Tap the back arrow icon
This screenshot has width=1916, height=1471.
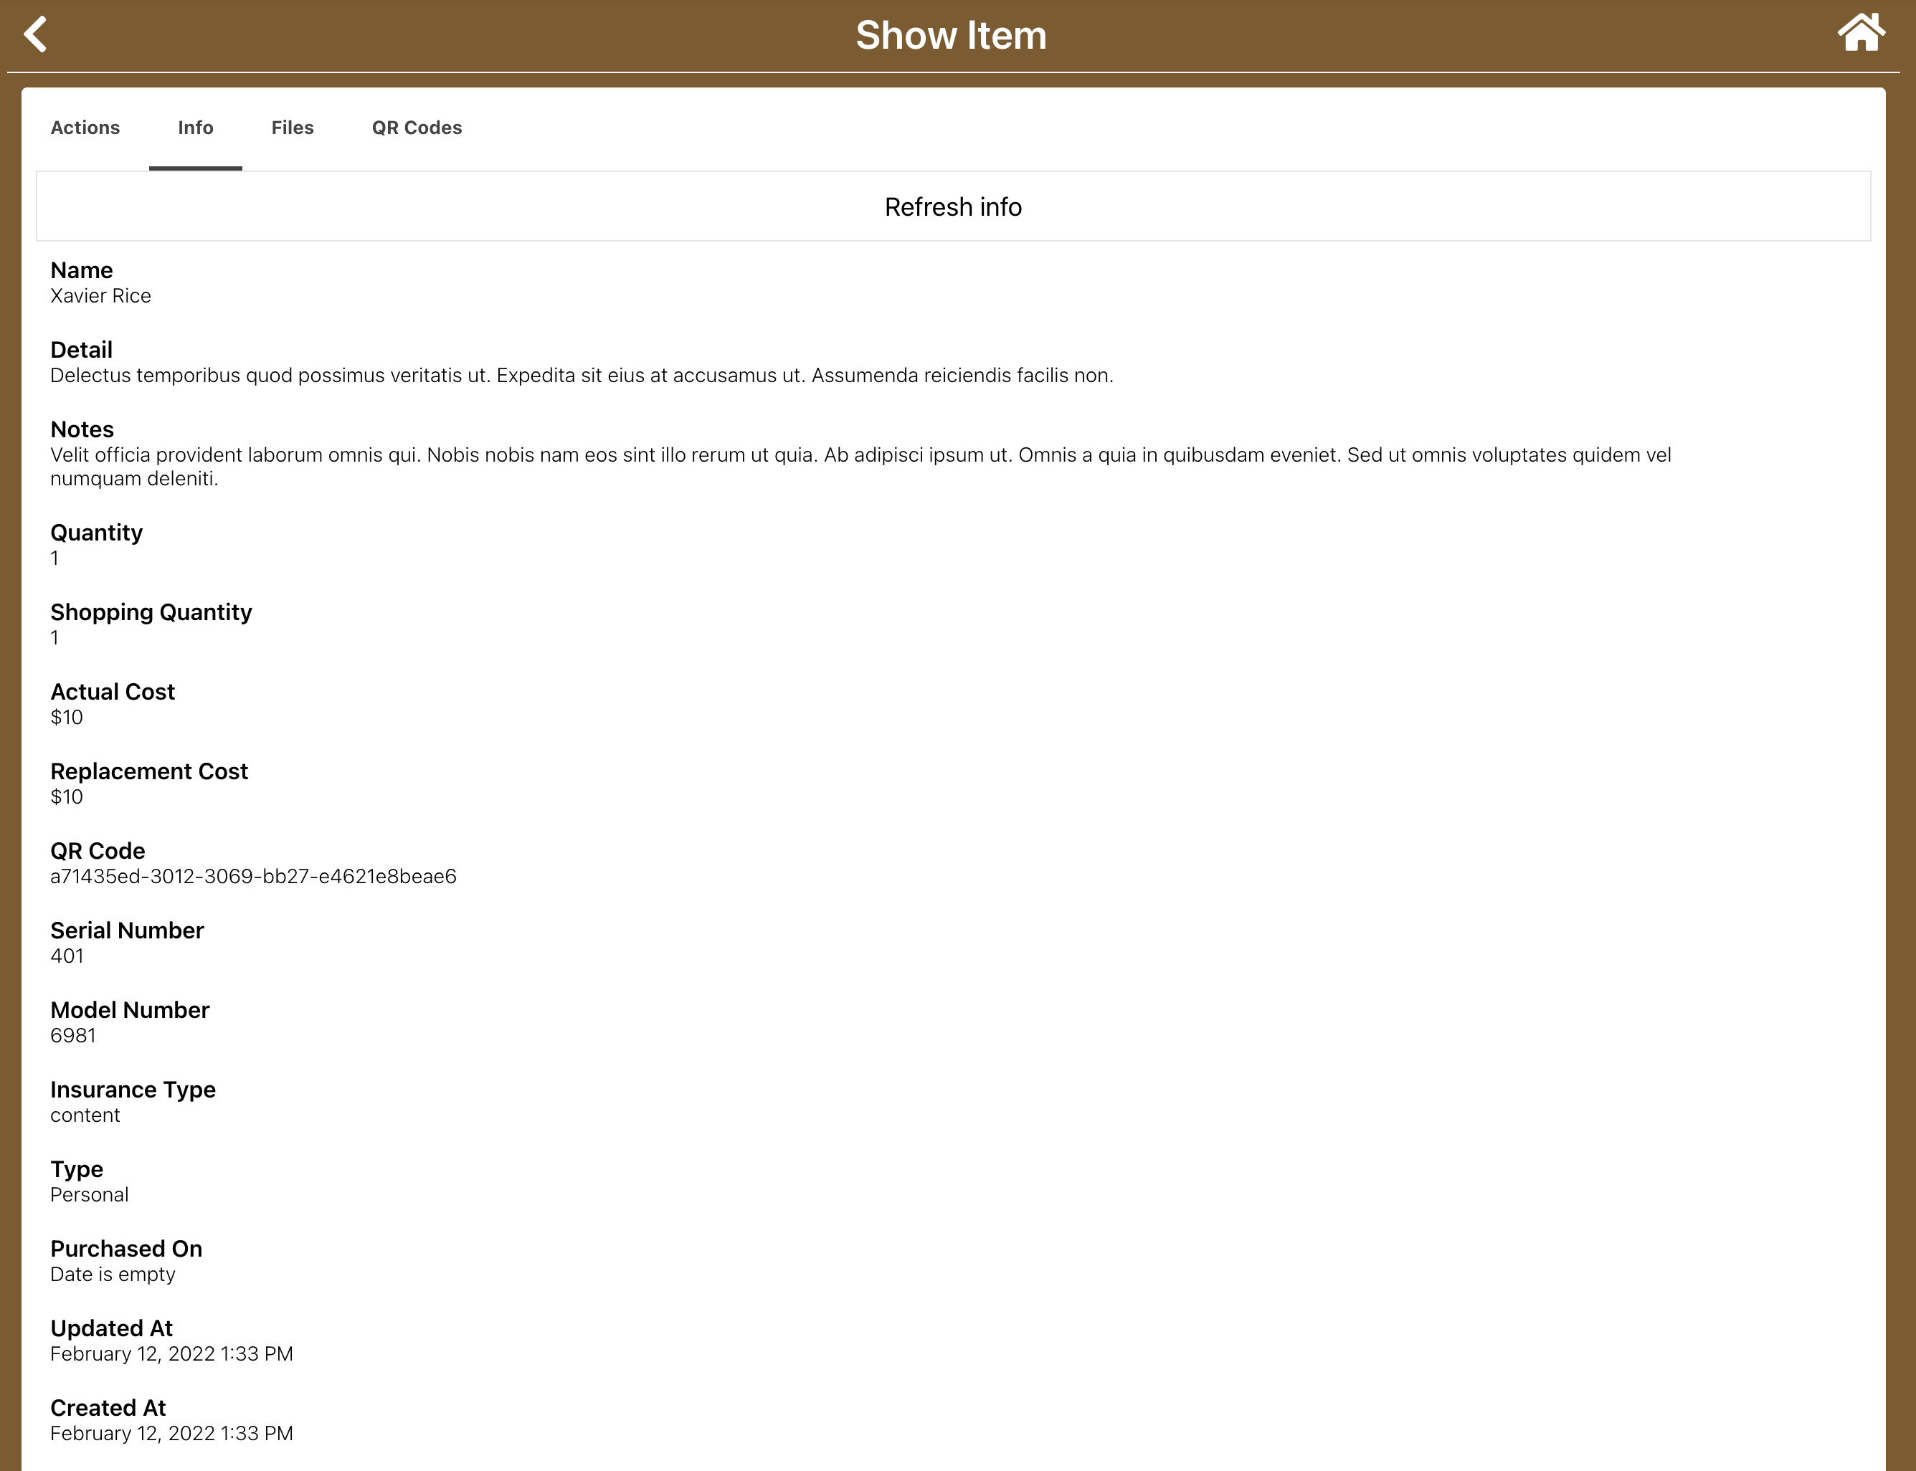(36, 35)
